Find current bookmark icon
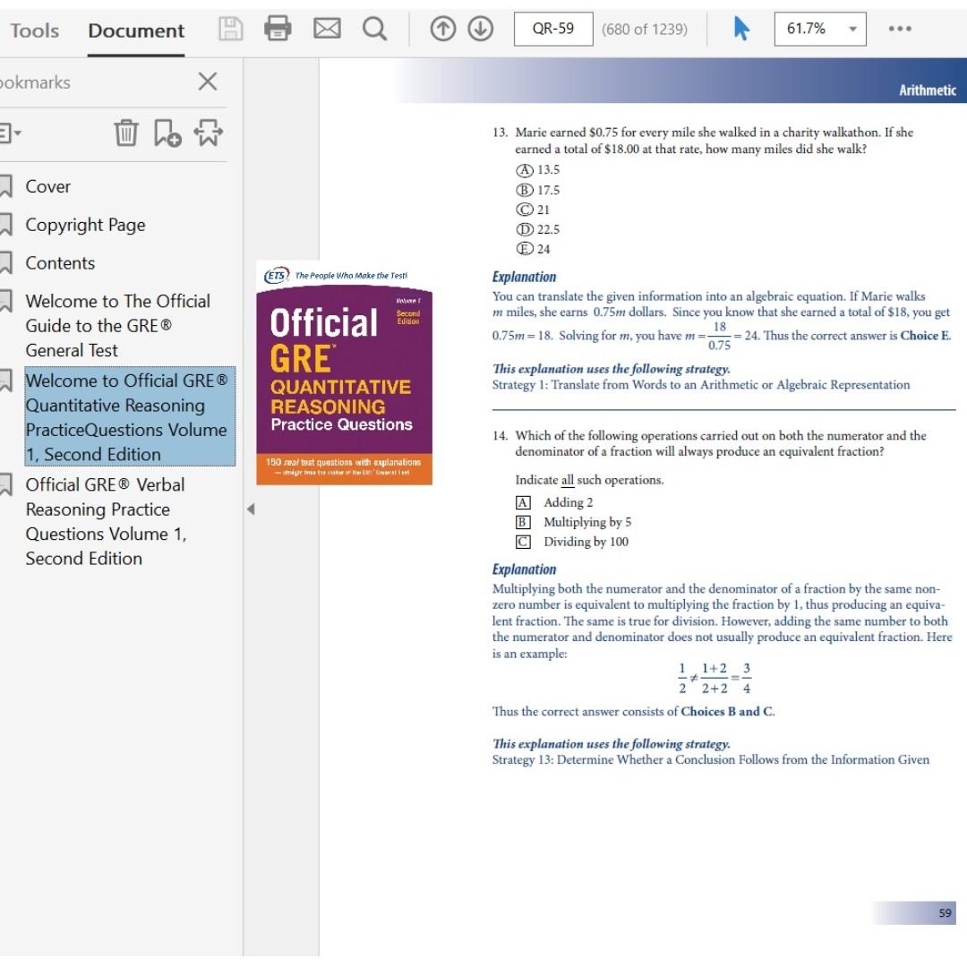 pyautogui.click(x=209, y=133)
